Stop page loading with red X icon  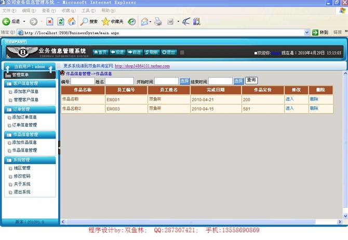click(50, 21)
